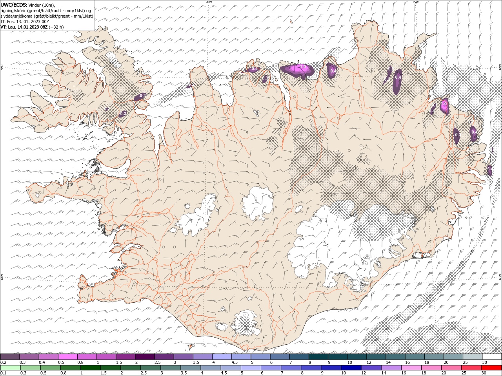This screenshot has width=502, height=376.
Task: Pick the lower green swatch starting at 0.5
Action: point(50,368)
